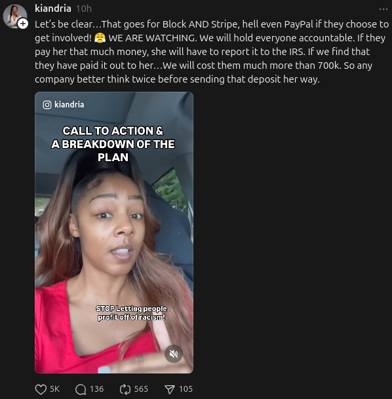The height and width of the screenshot is (399, 392).
Task: Unmute the video with the speaker icon
Action: click(x=174, y=353)
